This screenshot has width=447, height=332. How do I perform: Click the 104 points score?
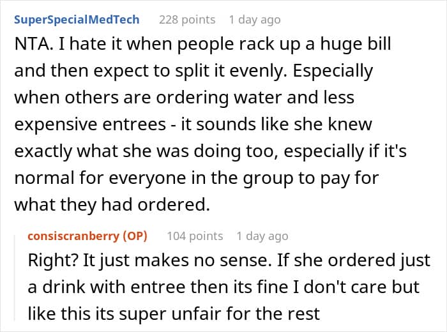(x=195, y=236)
